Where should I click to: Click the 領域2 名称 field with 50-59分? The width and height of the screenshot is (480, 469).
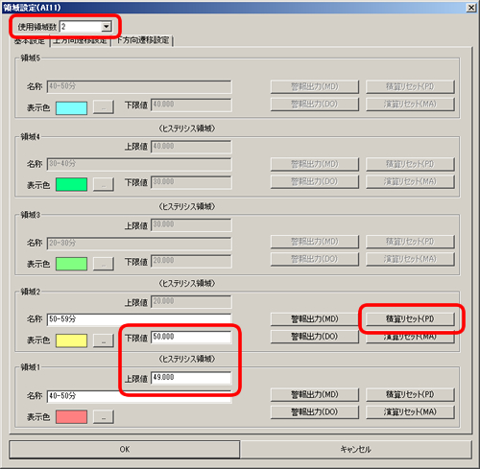(139, 319)
